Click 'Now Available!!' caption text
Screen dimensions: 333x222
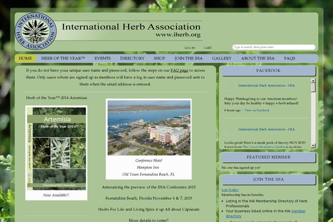point(56,195)
